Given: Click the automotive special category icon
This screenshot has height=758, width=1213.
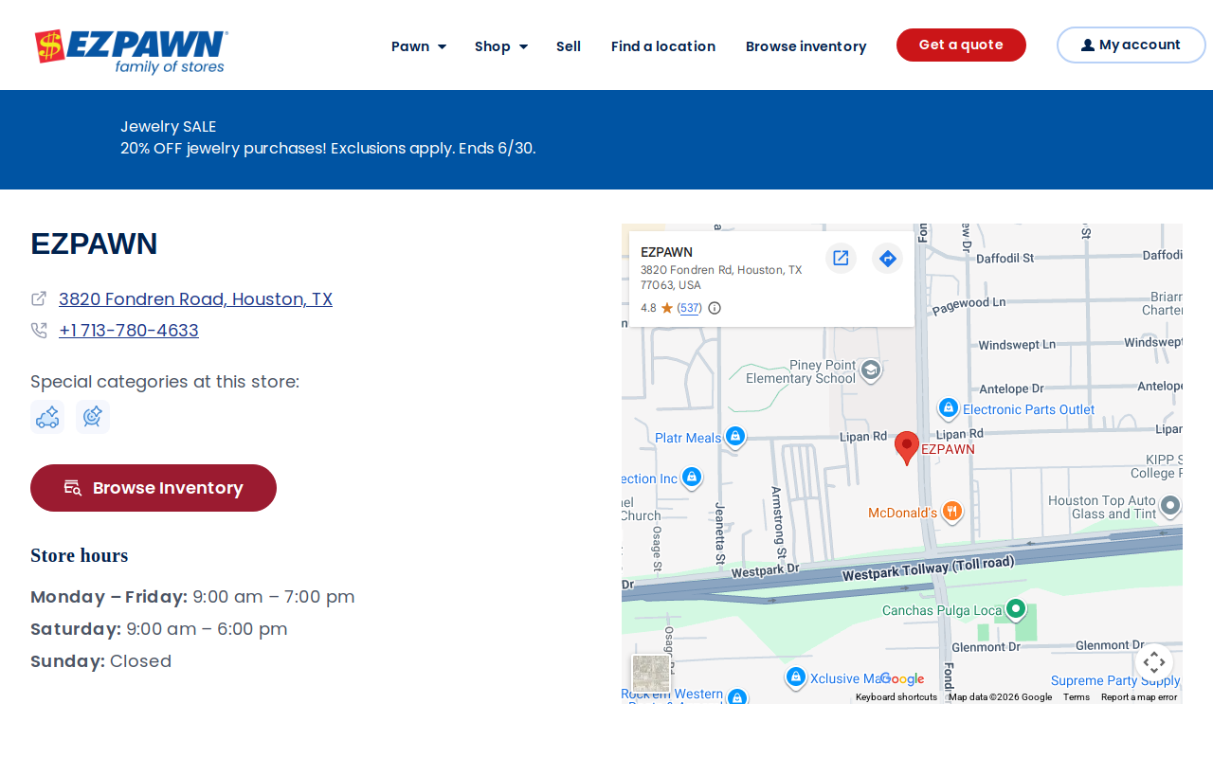Looking at the screenshot, I should click(47, 417).
